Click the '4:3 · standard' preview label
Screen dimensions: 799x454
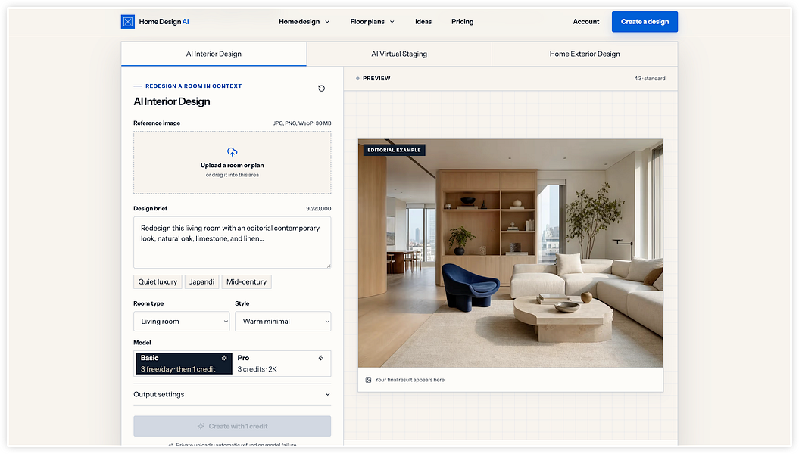pos(650,79)
